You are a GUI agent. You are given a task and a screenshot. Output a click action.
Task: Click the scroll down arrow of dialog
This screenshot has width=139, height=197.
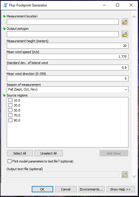tap(134, 176)
